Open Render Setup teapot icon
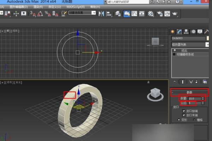This screenshot has height=141, width=212. click(160, 14)
